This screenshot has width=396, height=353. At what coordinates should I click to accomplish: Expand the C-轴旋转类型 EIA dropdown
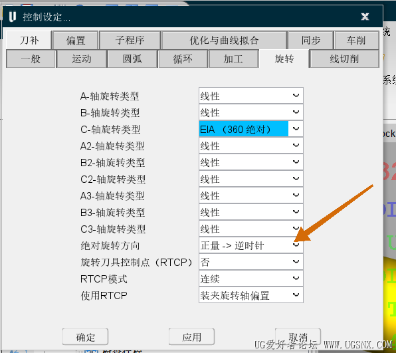[250, 129]
